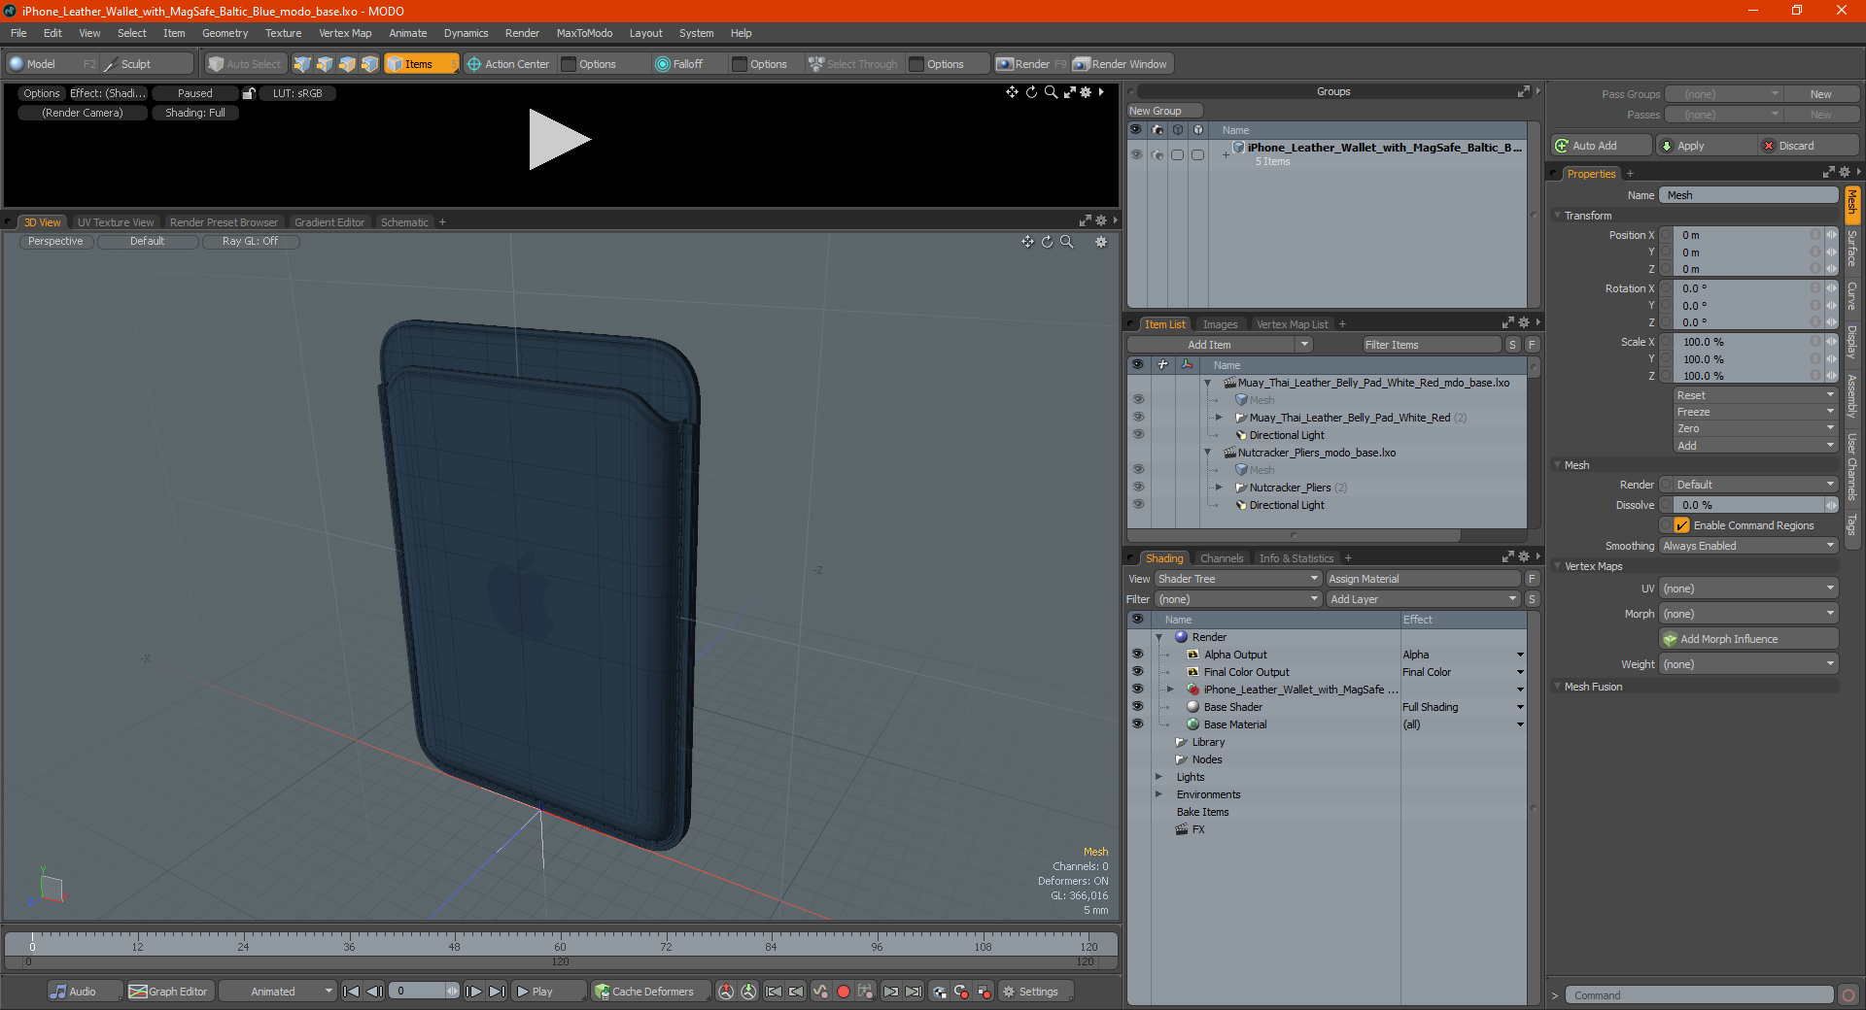Click New Group button
This screenshot has height=1010, width=1866.
(1164, 111)
